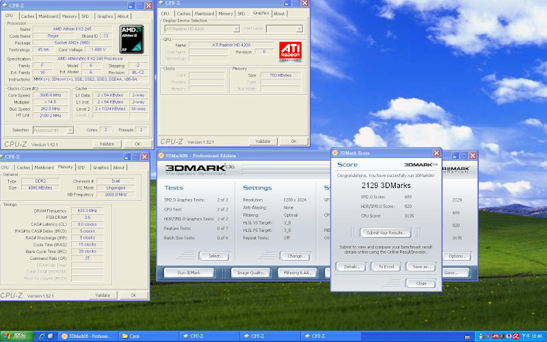This screenshot has width=547, height=342.
Task: Open Image Quality... in 3DMark06
Action: 251,272
